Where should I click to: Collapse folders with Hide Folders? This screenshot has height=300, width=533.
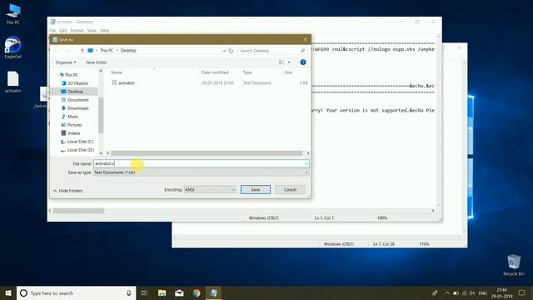[68, 191]
